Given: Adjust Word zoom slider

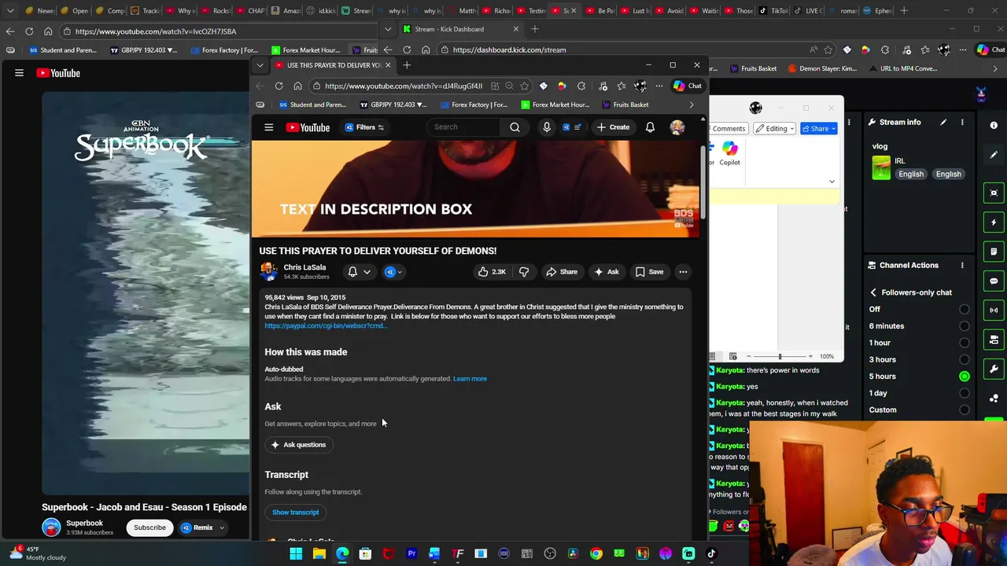Looking at the screenshot, I should 780,356.
